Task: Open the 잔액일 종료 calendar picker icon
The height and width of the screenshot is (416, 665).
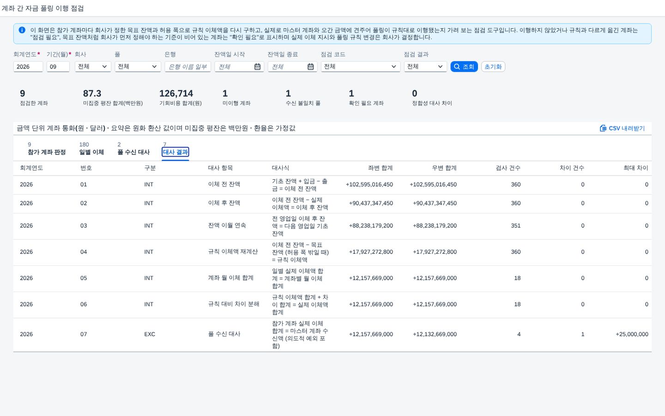Action: [x=311, y=67]
